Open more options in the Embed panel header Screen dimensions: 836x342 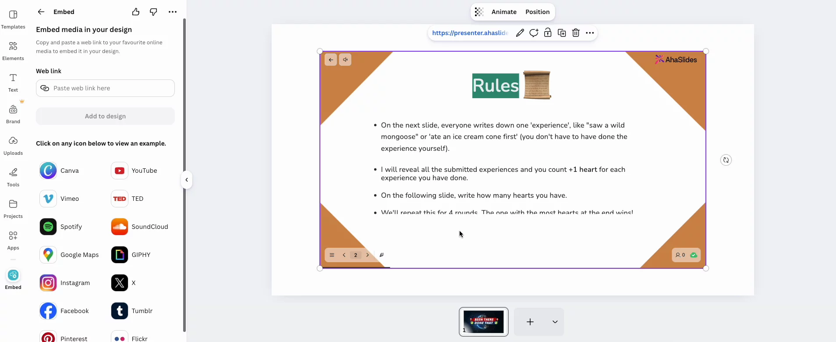pyautogui.click(x=173, y=12)
